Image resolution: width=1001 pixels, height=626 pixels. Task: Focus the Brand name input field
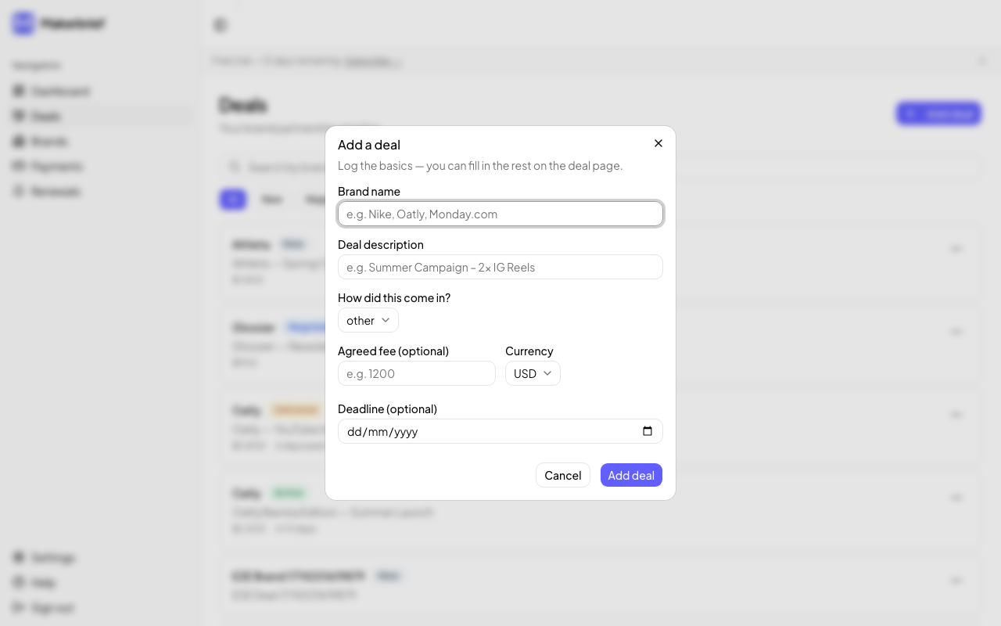(500, 214)
